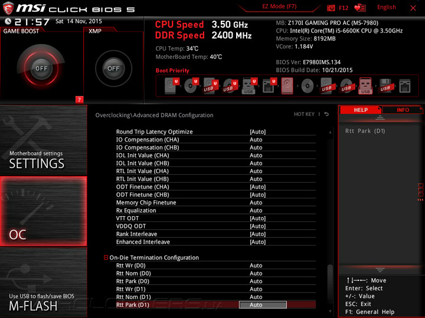Viewport: 425px width, 318px height.
Task: Switch to the INFO tab
Action: pyautogui.click(x=403, y=110)
